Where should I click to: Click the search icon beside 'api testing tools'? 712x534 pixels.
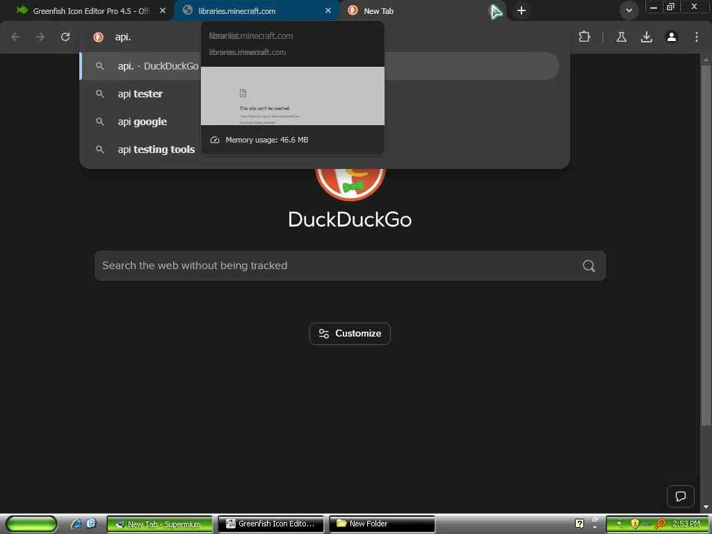point(100,149)
